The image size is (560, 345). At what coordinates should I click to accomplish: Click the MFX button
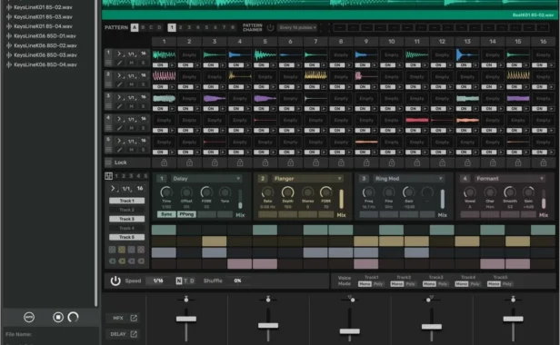118,318
